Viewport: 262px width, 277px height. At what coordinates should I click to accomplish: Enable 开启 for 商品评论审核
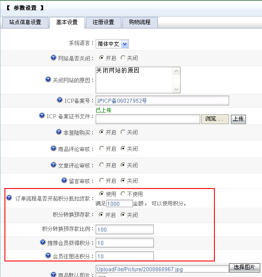coord(101,149)
